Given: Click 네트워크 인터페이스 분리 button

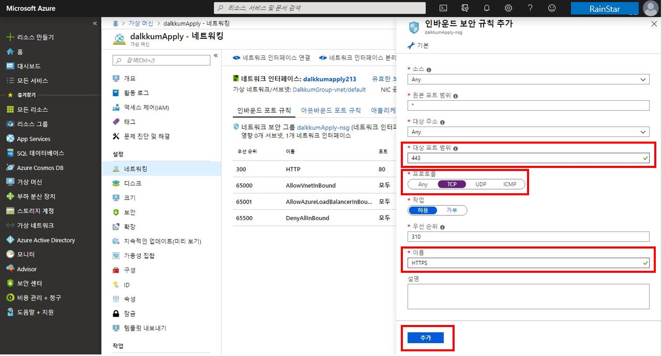Looking at the screenshot, I should (x=357, y=57).
